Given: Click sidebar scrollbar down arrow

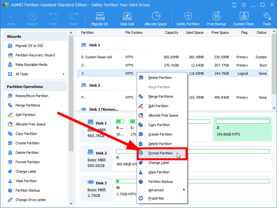Looking at the screenshot, I should tap(71, 204).
